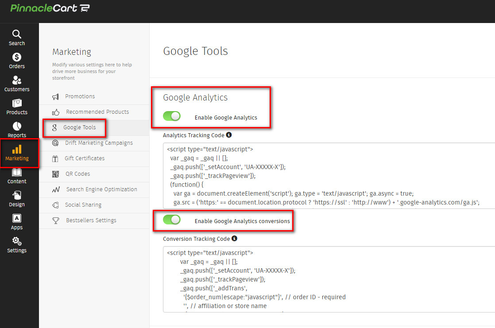Open Recommended Products menu item
Viewport: 495px width, 328px height.
coord(94,112)
